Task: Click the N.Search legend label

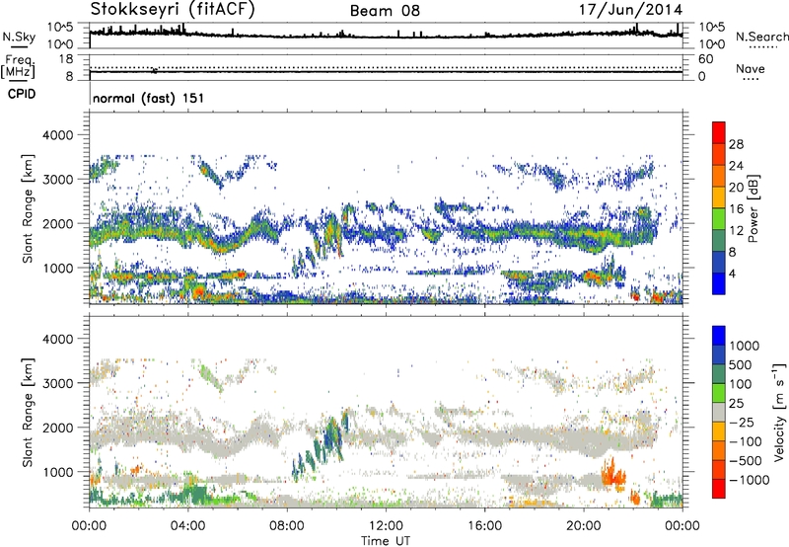Action: click(761, 37)
